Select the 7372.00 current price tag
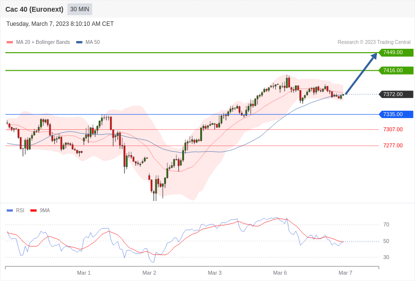Image resolution: width=415 pixels, height=281 pixels. click(396, 94)
